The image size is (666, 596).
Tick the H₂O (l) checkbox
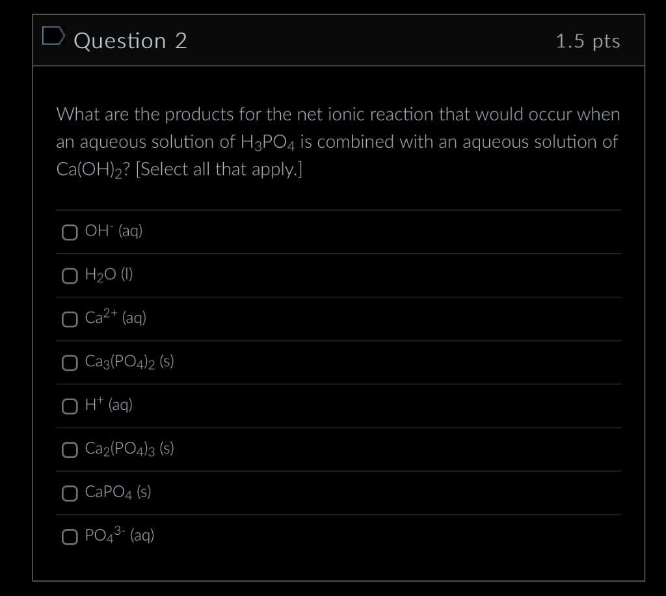tap(70, 276)
